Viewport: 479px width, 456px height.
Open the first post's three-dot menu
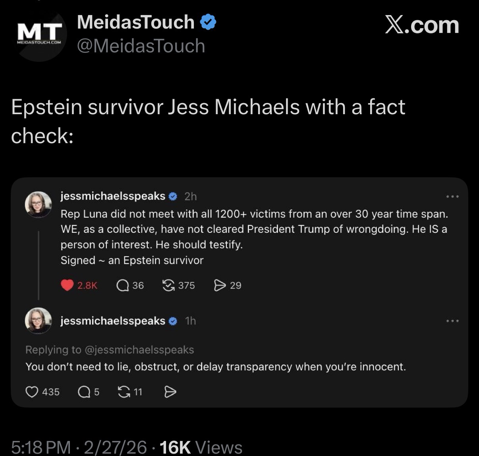[x=452, y=197]
